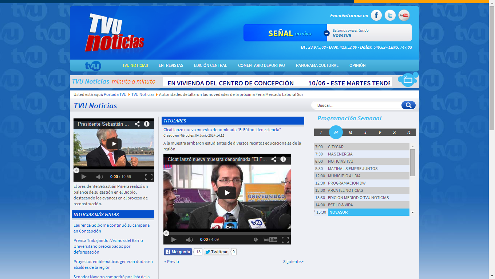Play the Cicat video center button
The height and width of the screenshot is (279, 495).
click(227, 193)
